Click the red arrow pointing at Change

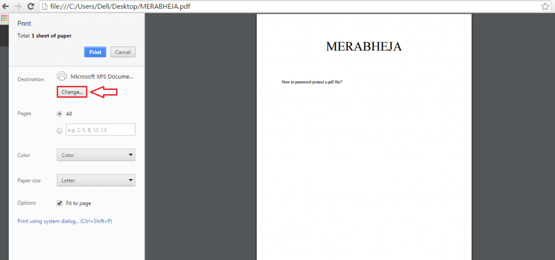[x=104, y=93]
